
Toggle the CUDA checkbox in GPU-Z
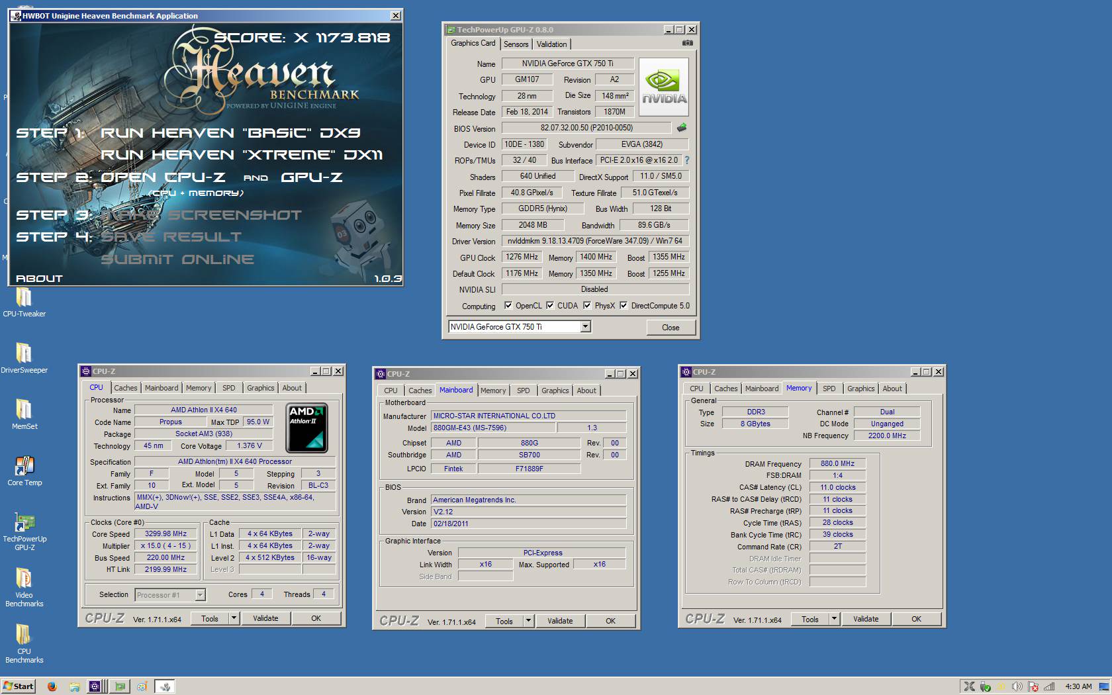click(x=550, y=306)
